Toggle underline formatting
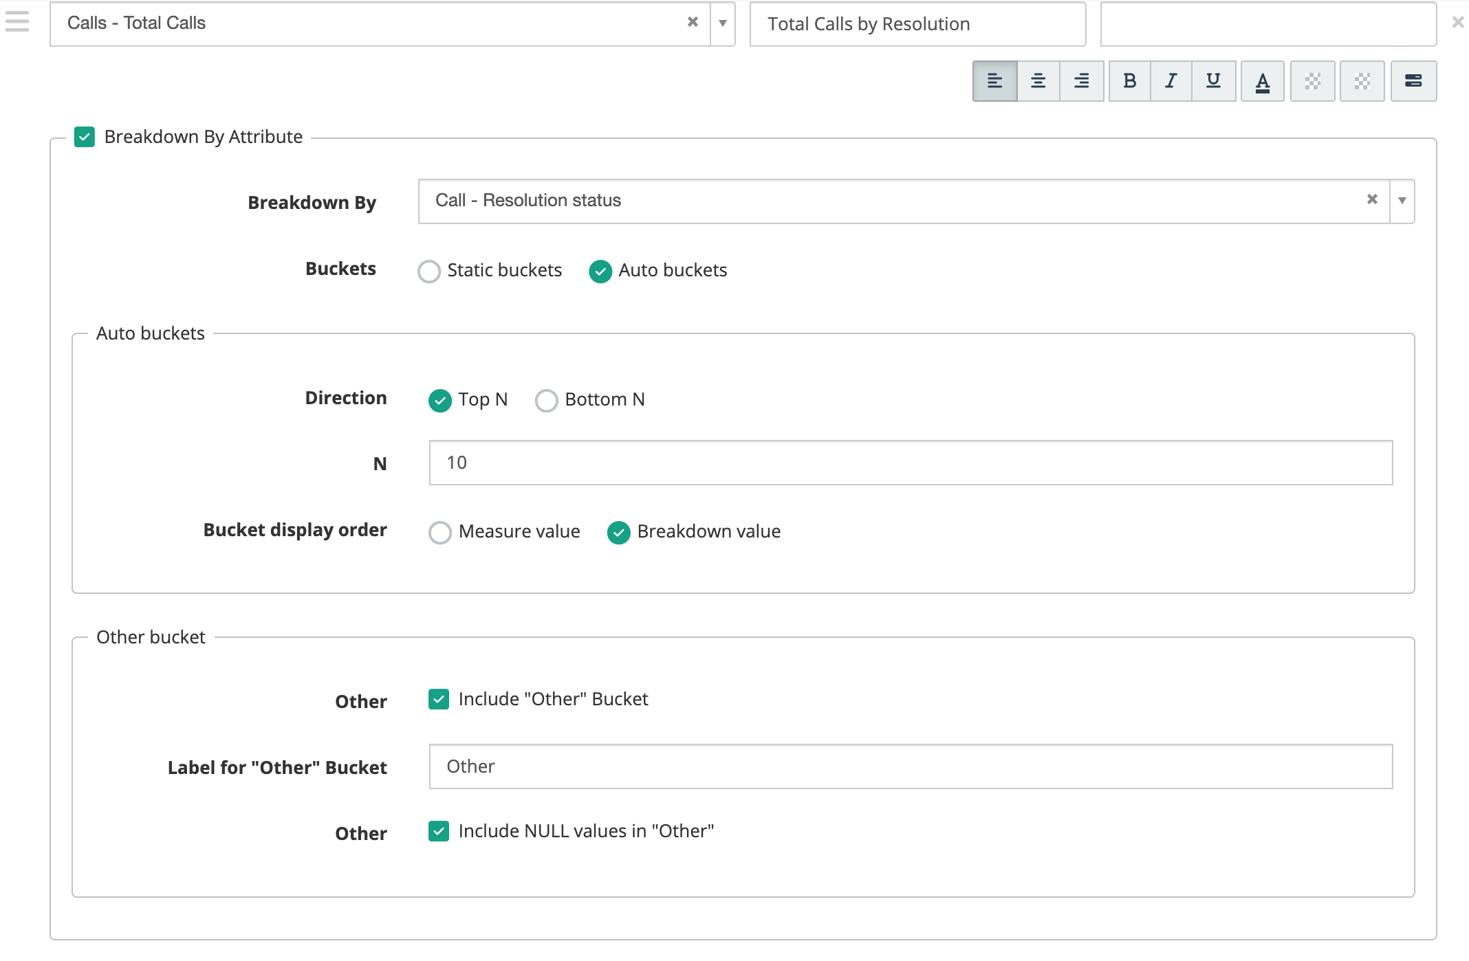 tap(1213, 81)
